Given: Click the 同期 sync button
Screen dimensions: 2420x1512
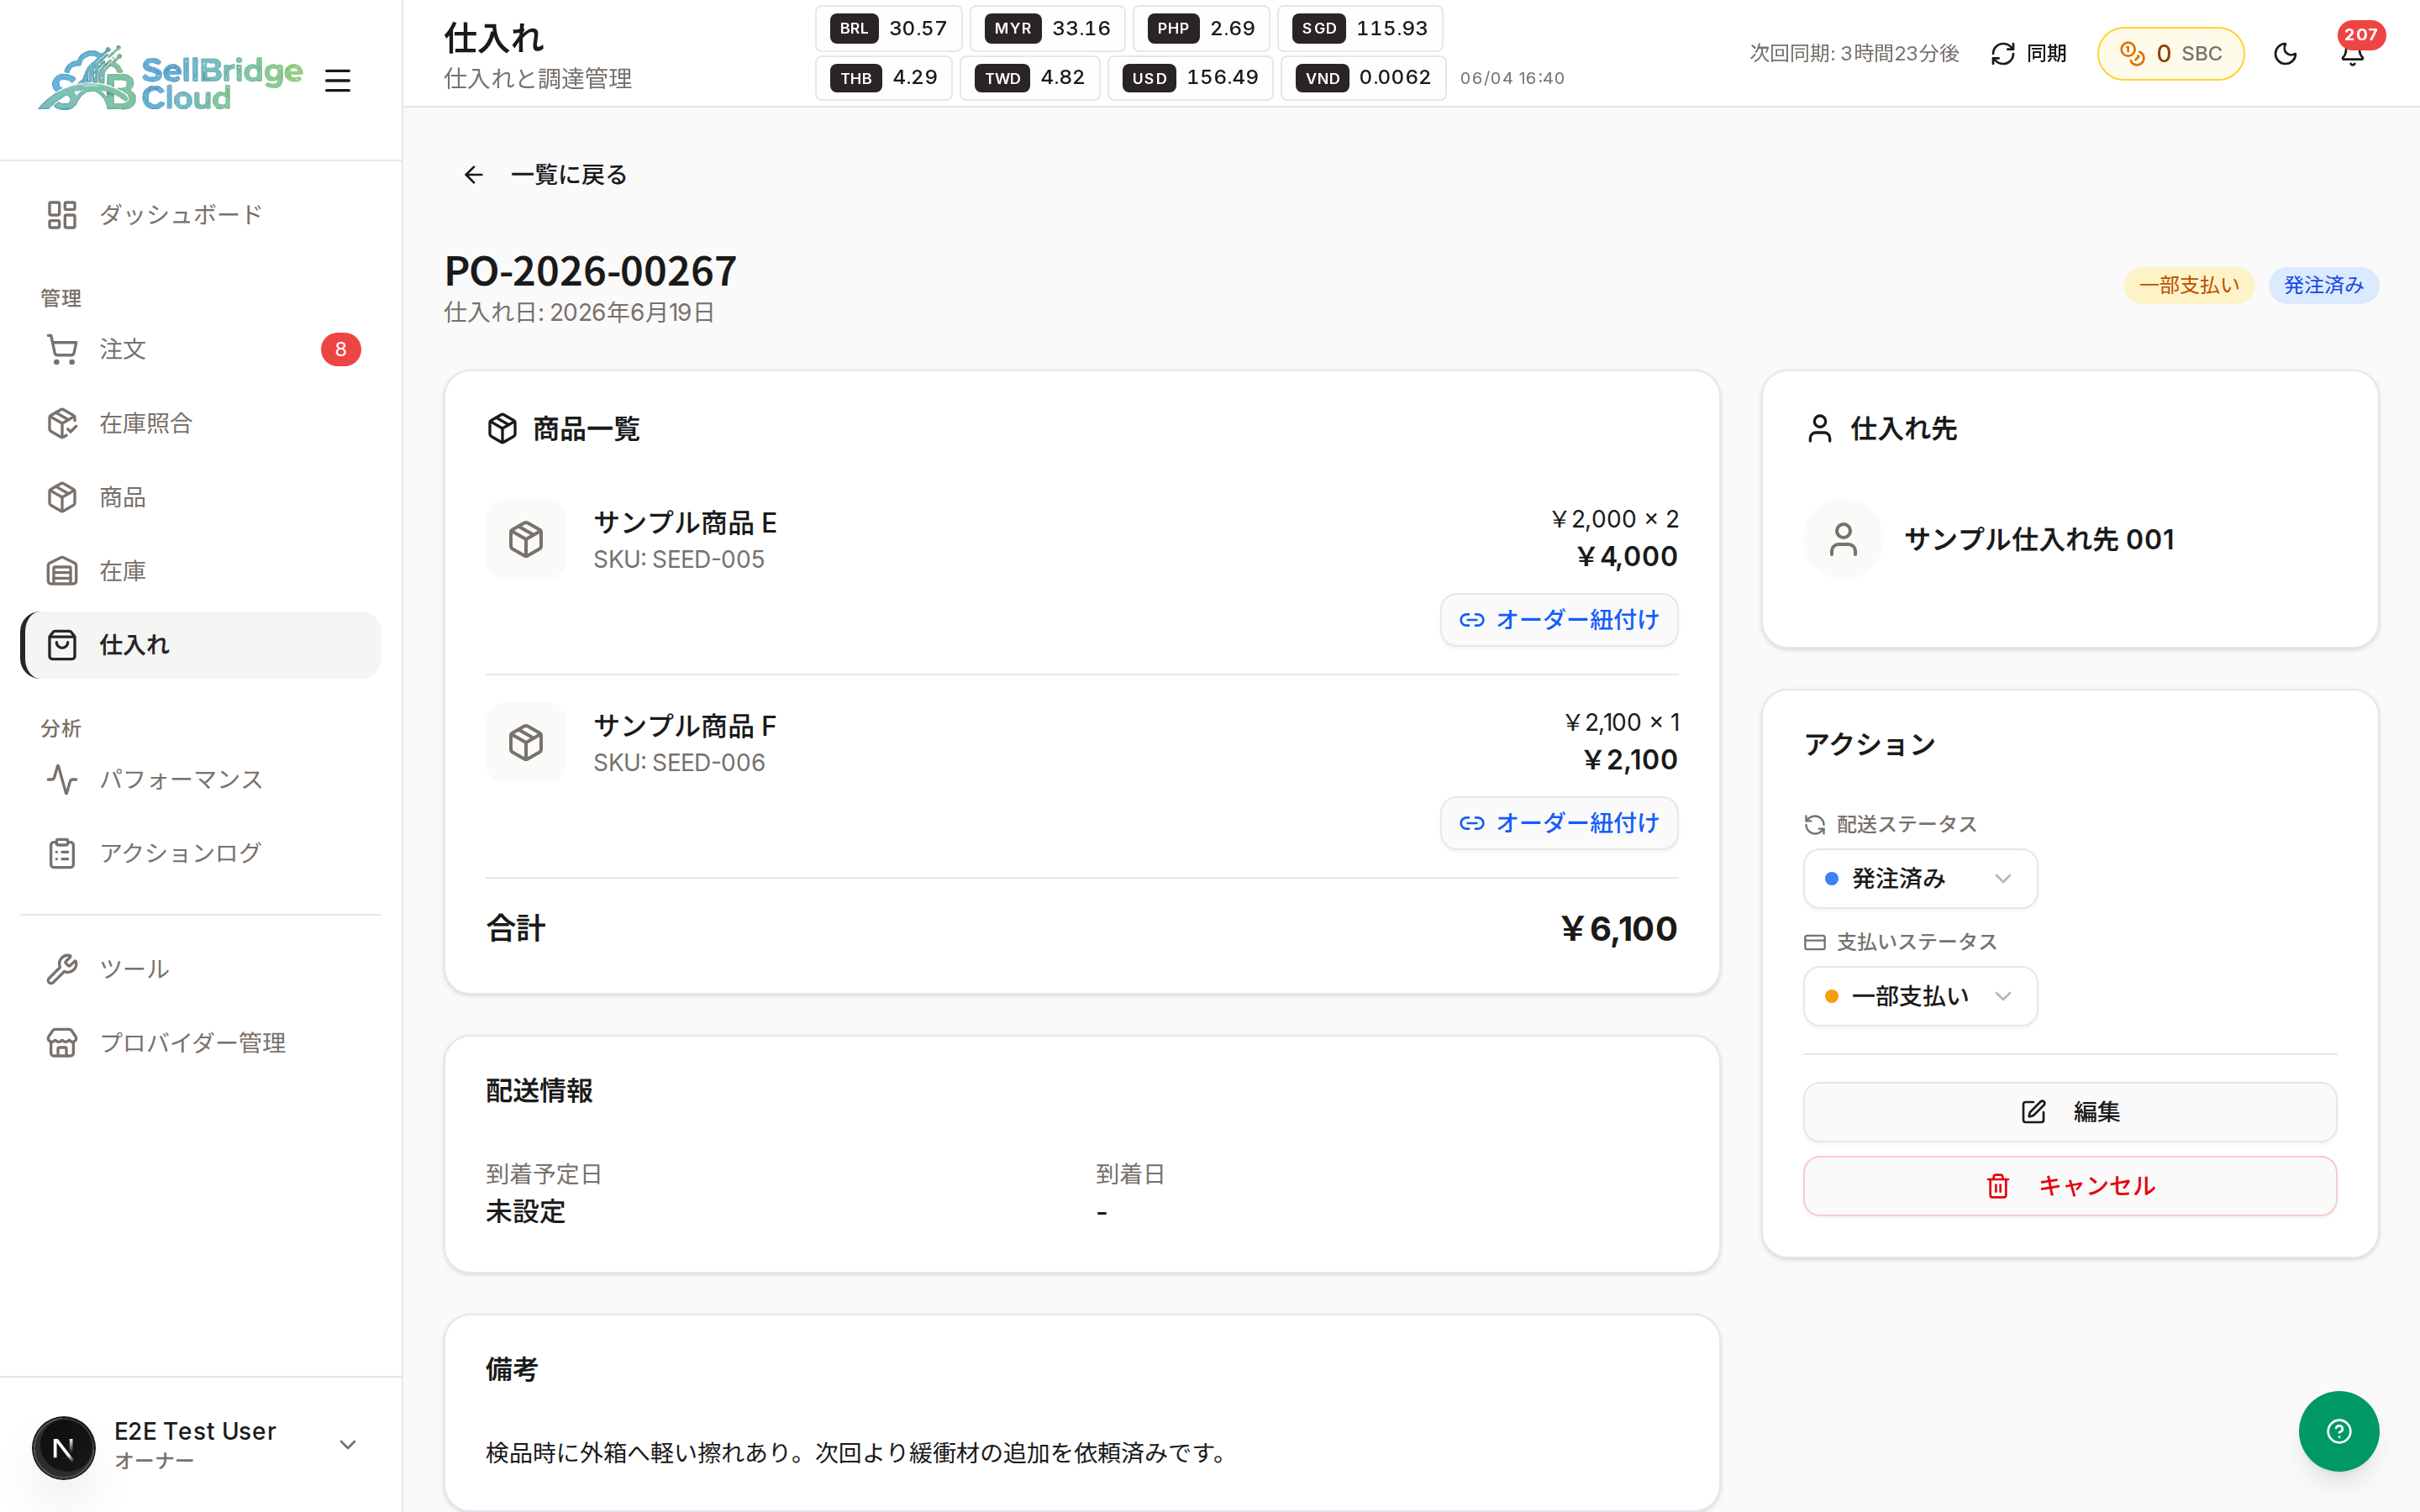Looking at the screenshot, I should click(x=2028, y=54).
